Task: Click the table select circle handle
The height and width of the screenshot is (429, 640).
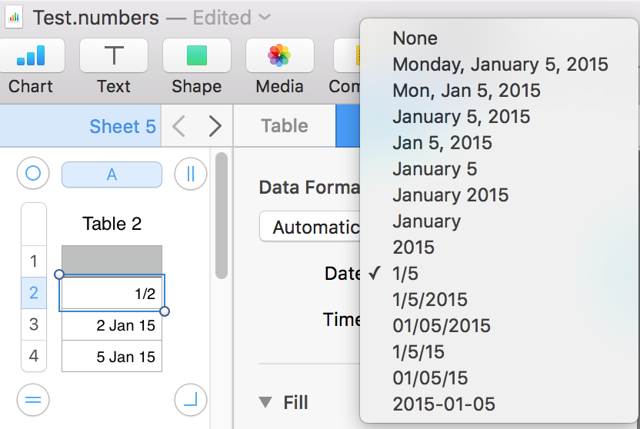Action: coord(32,174)
